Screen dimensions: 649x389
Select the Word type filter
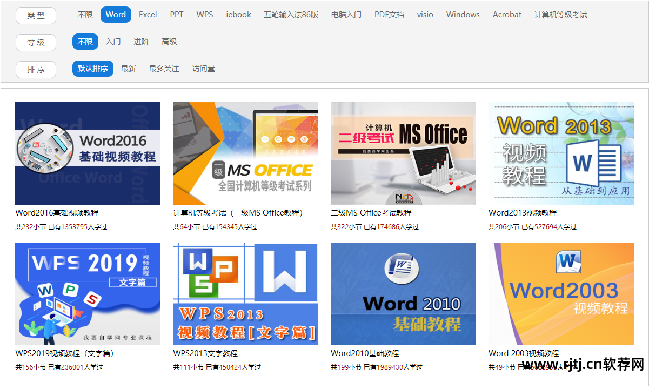[x=116, y=15]
